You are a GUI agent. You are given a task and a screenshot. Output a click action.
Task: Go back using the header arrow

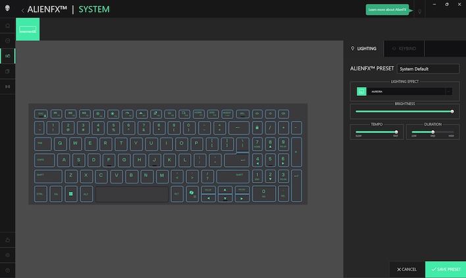[23, 10]
